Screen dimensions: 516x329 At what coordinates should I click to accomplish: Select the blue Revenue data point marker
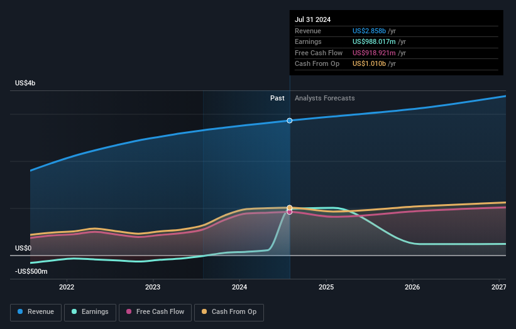(290, 121)
